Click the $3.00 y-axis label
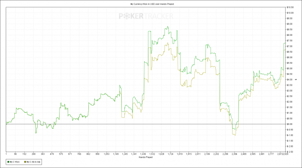The width and height of the screenshot is (302, 168). (290, 91)
